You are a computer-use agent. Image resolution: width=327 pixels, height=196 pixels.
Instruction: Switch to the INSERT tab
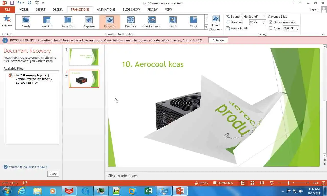pos(40,9)
